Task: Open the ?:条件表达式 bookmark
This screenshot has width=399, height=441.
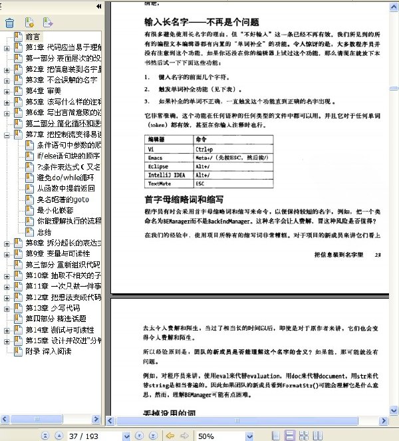Action: coord(68,167)
